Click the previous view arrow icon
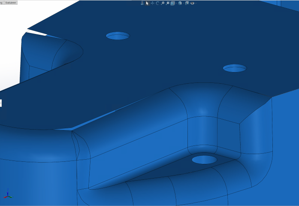The height and width of the screenshot is (206, 299). pyautogui.click(x=142, y=3)
